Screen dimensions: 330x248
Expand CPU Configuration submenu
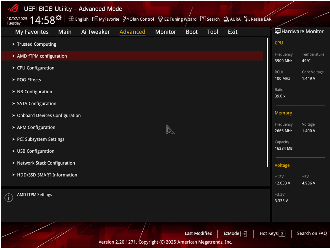[x=35, y=68]
